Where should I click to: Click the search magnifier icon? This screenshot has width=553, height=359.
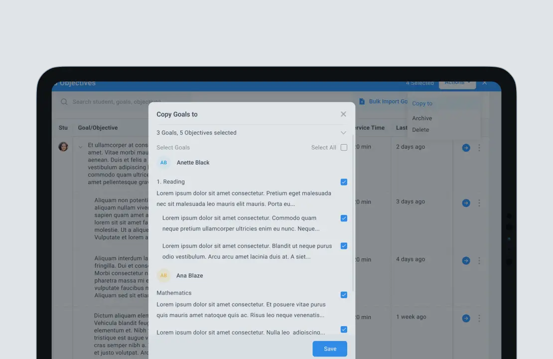point(64,102)
